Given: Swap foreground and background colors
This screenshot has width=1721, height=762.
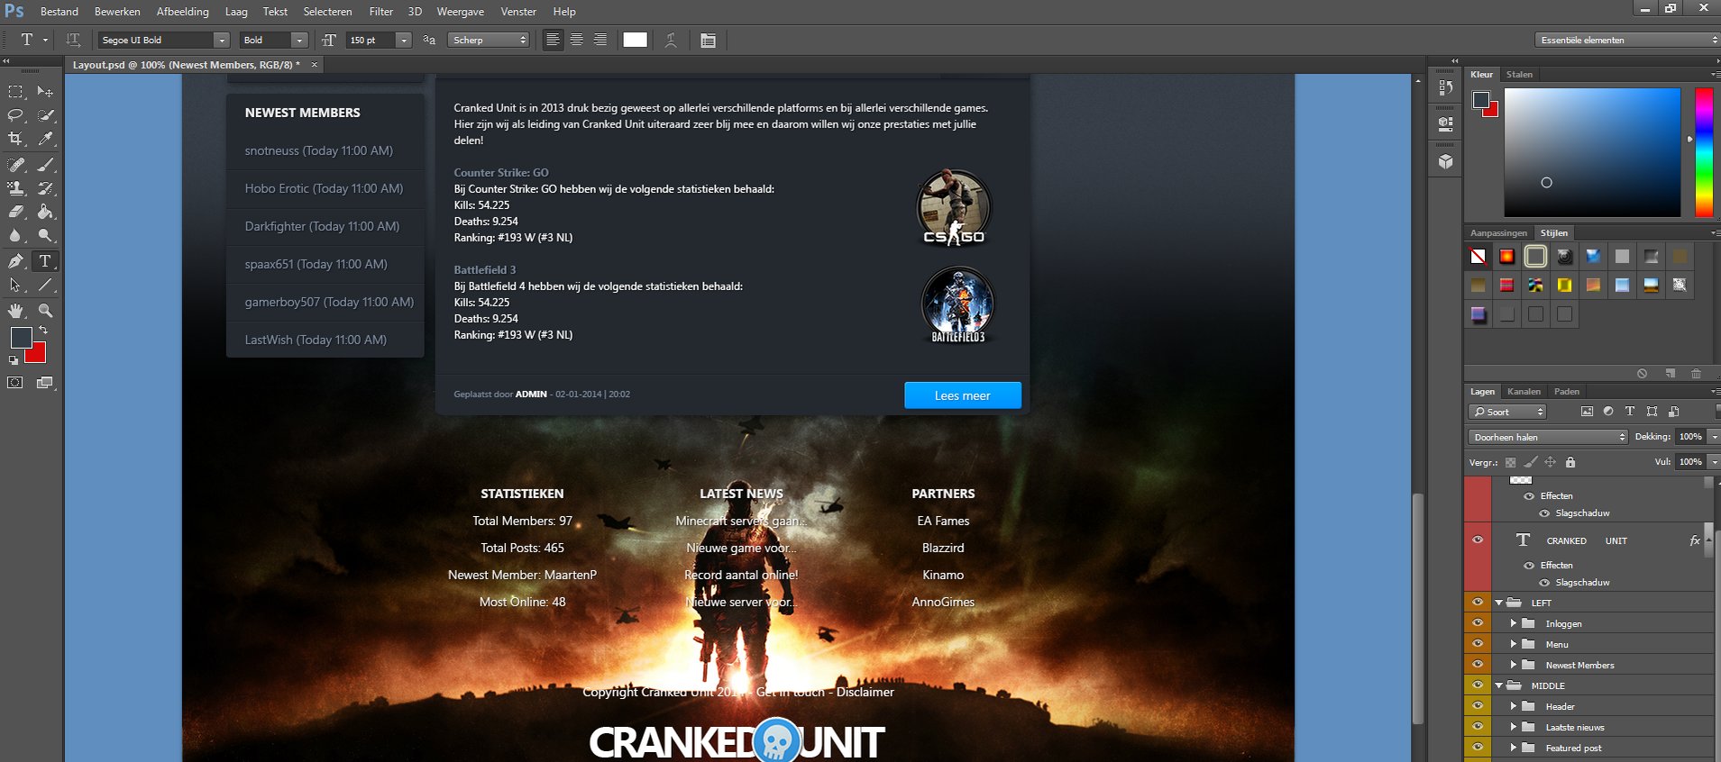Looking at the screenshot, I should (x=43, y=331).
